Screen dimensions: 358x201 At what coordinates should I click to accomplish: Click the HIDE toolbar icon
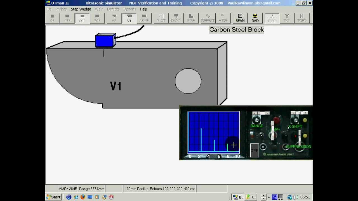tap(223, 18)
